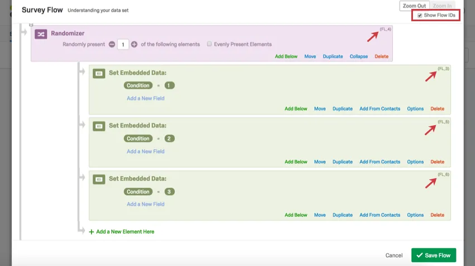Click the randomizer count number field
This screenshot has height=266, width=475.
[x=123, y=44]
